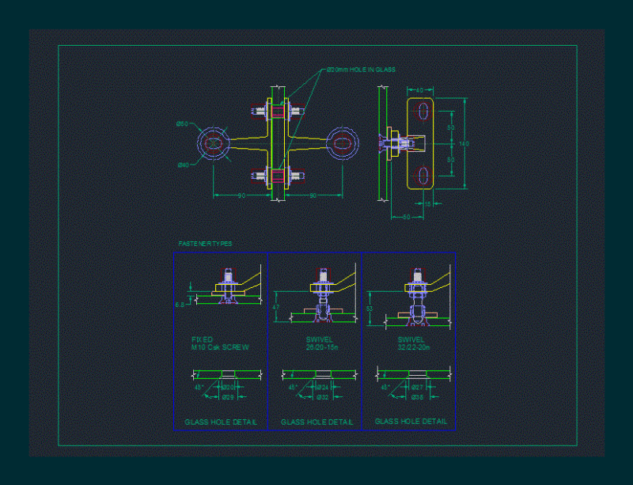
Task: Click the 45° angle label beside Ø24
Action: 293,387
